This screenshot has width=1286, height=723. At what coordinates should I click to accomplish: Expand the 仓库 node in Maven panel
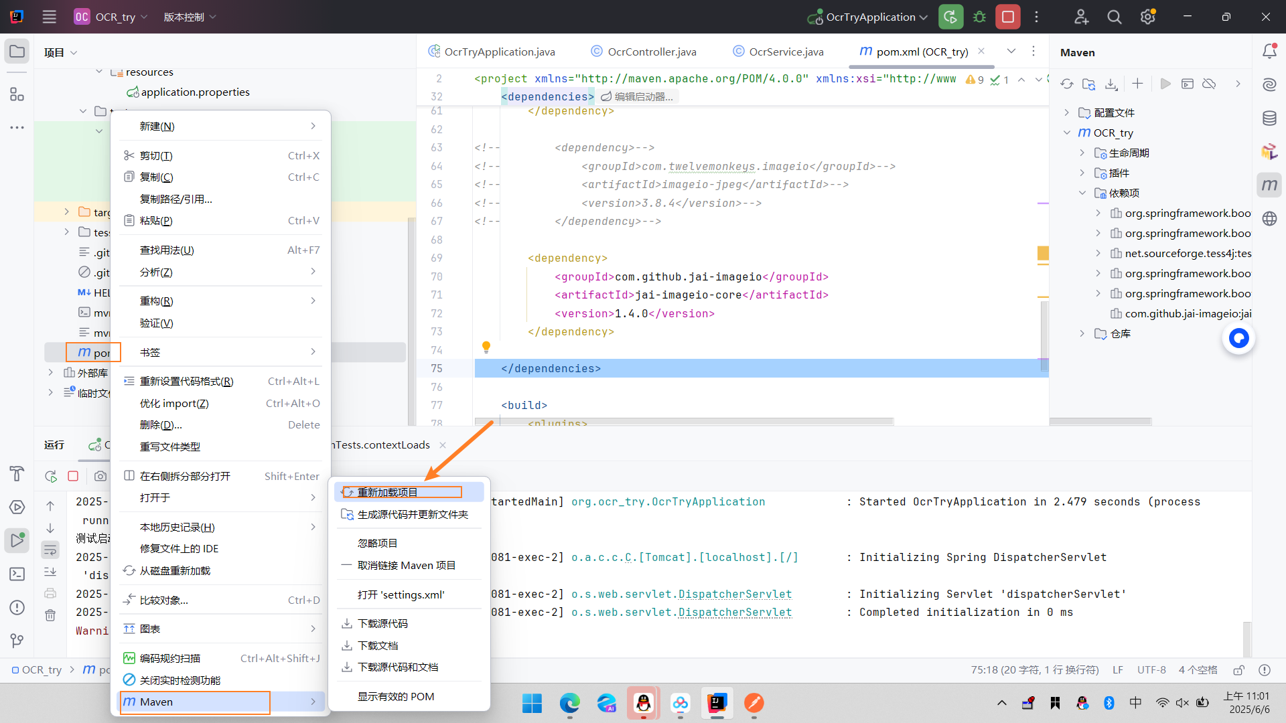coord(1082,333)
